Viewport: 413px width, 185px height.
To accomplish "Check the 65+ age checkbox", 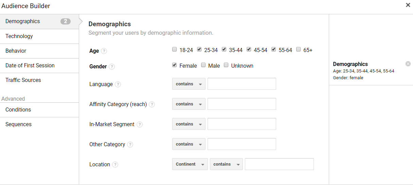I will 299,49.
